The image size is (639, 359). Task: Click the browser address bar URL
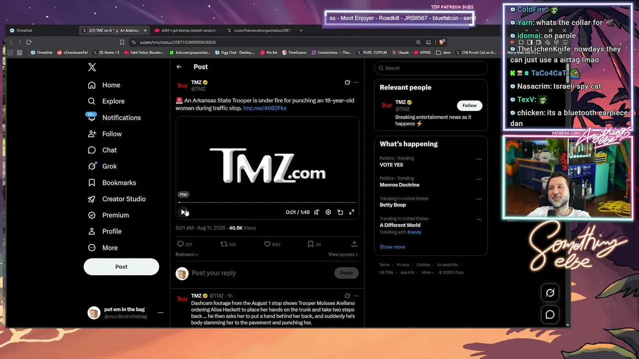click(178, 42)
